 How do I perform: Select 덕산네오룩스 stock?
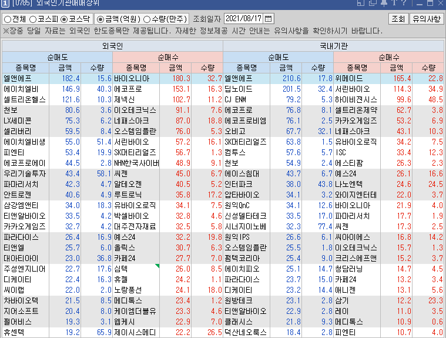[x=246, y=332]
